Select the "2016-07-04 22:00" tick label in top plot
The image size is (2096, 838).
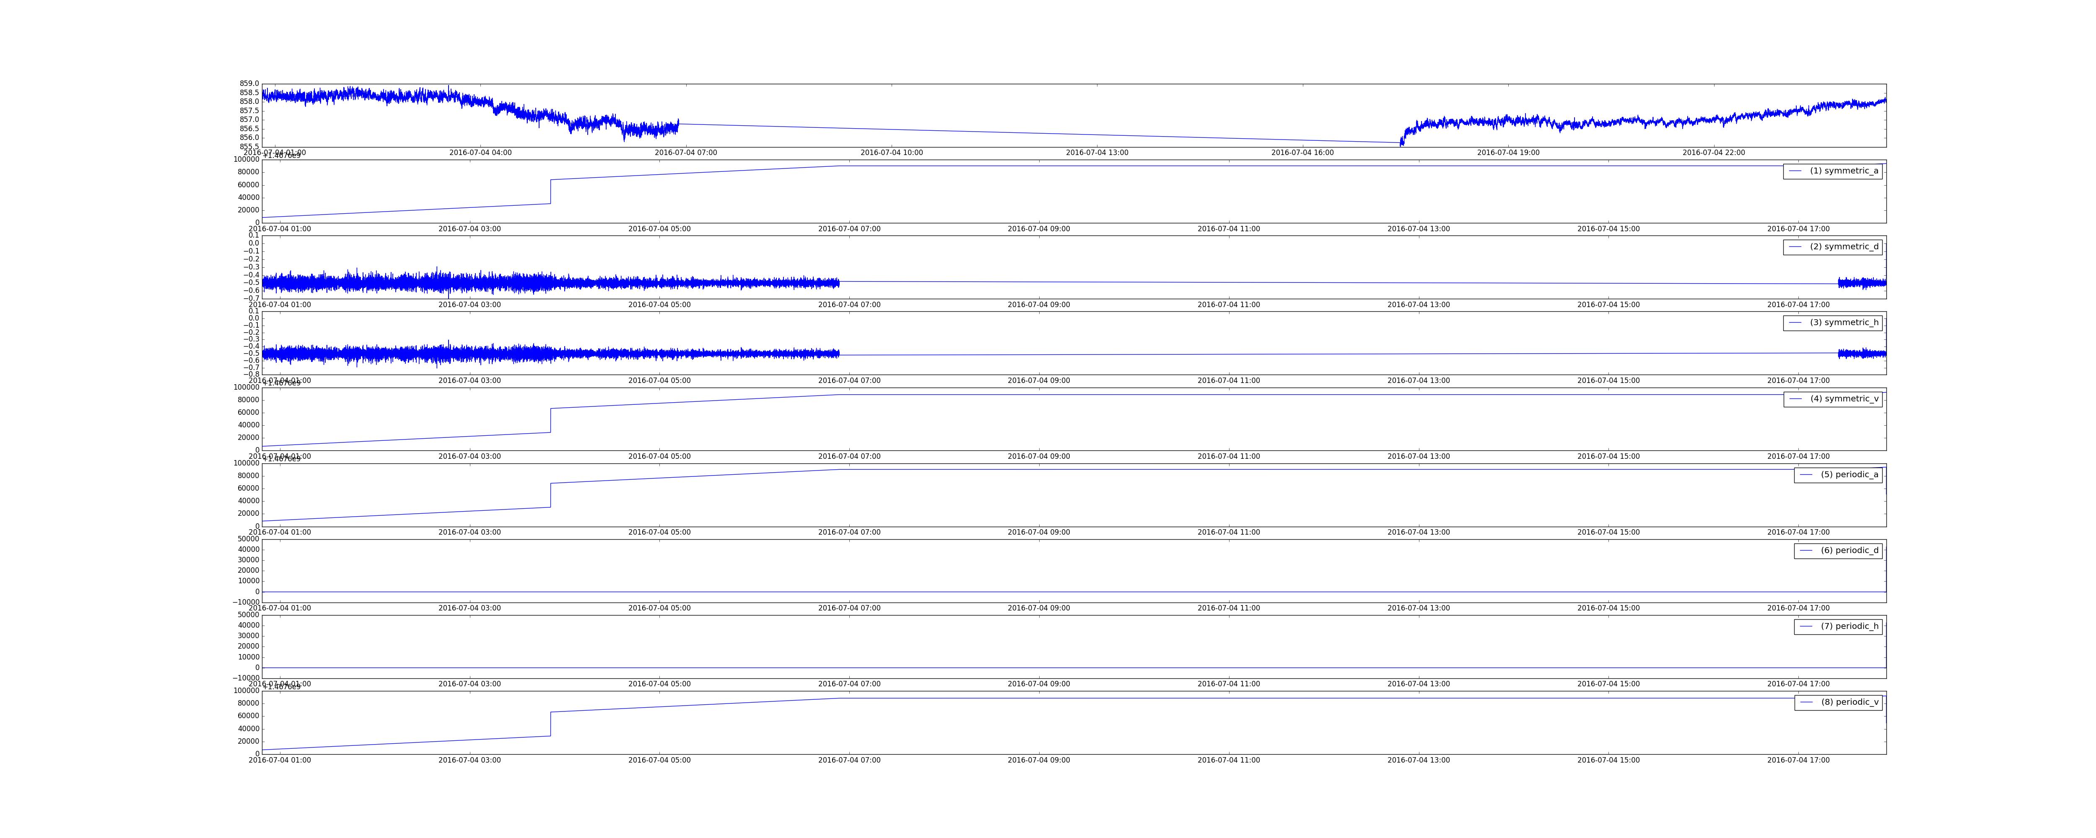click(x=1714, y=153)
